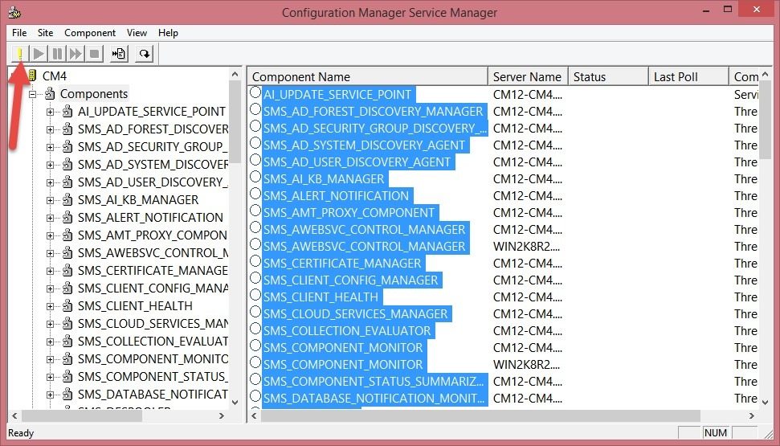Click SMS_ALERT_NOTIFICATION tree node icon
Image resolution: width=780 pixels, height=446 pixels.
pyautogui.click(x=67, y=218)
